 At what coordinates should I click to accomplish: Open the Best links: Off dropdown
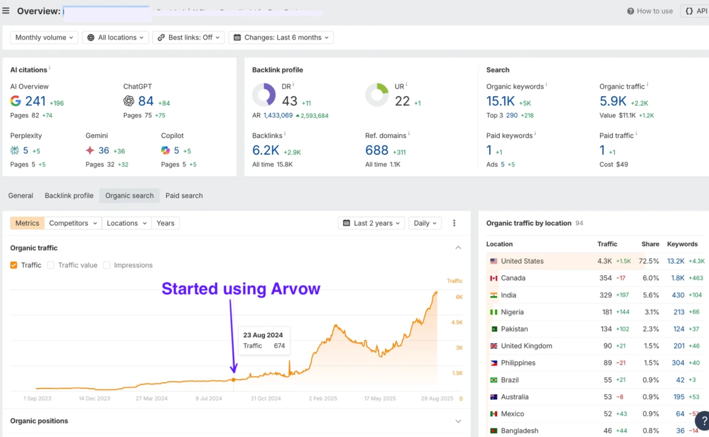(188, 38)
